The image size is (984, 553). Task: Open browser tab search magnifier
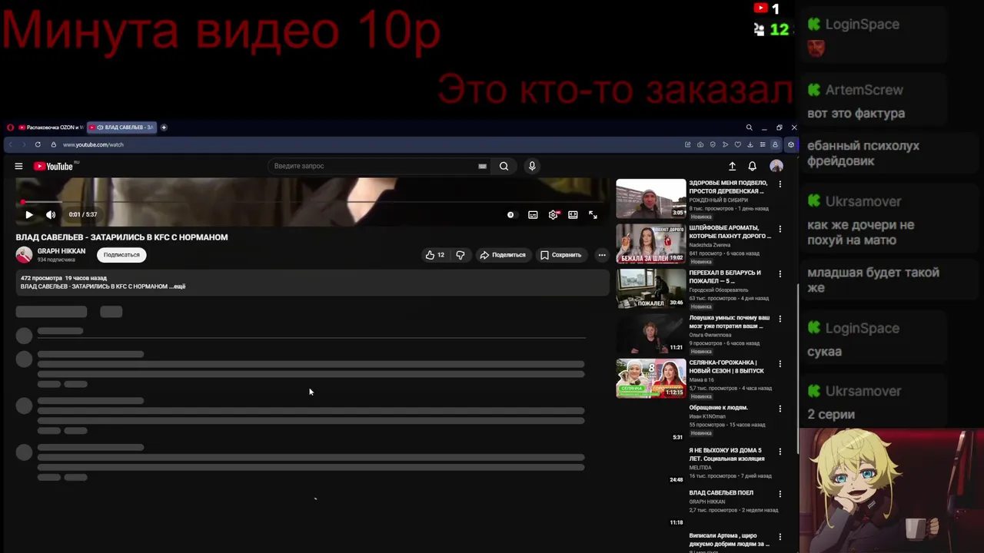coord(749,127)
